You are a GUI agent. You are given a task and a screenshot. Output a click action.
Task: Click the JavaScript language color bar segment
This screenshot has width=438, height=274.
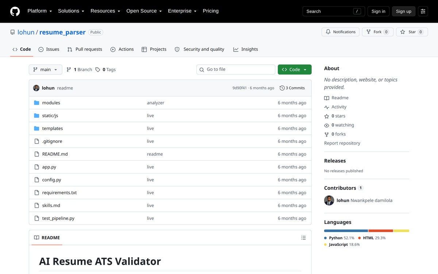click(401, 231)
